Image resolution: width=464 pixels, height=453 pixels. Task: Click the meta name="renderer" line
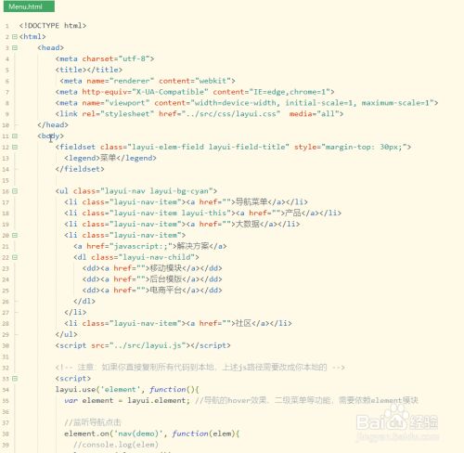click(x=148, y=81)
